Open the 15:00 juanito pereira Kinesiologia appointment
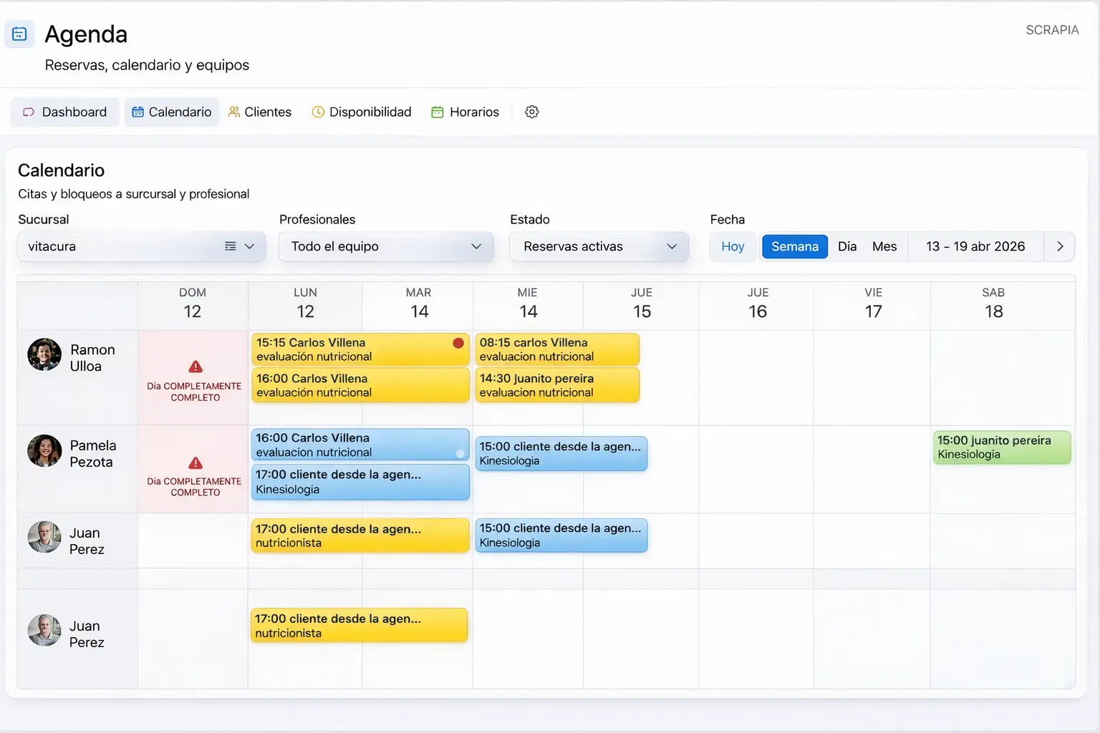 click(1000, 447)
